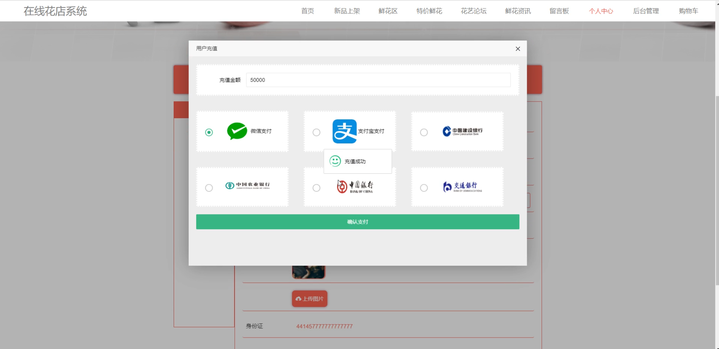The image size is (719, 349).
Task: Click the Bank of Communications logo
Action: (462, 187)
